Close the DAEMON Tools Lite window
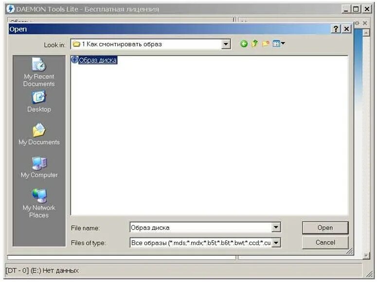 [x=367, y=9]
